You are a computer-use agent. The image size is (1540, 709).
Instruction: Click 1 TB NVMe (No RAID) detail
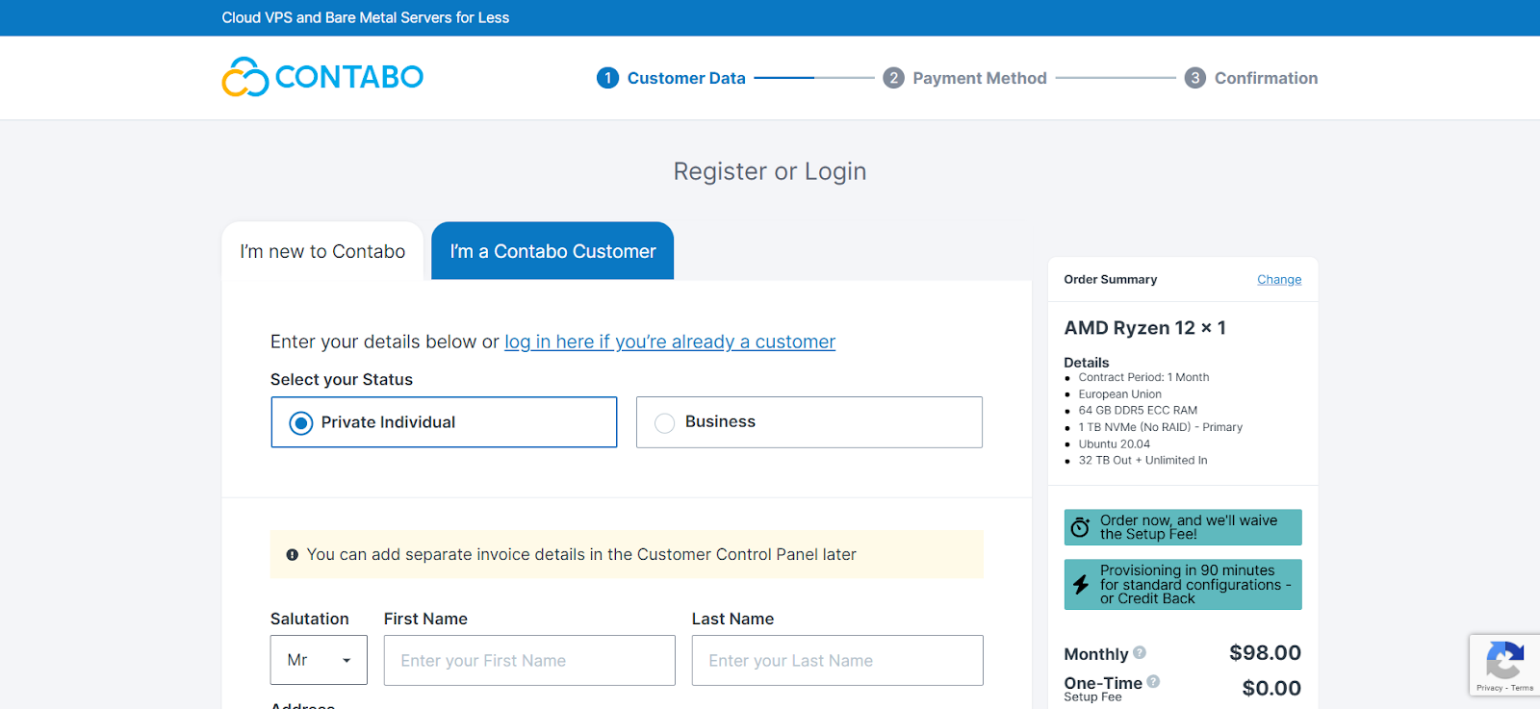(1161, 427)
